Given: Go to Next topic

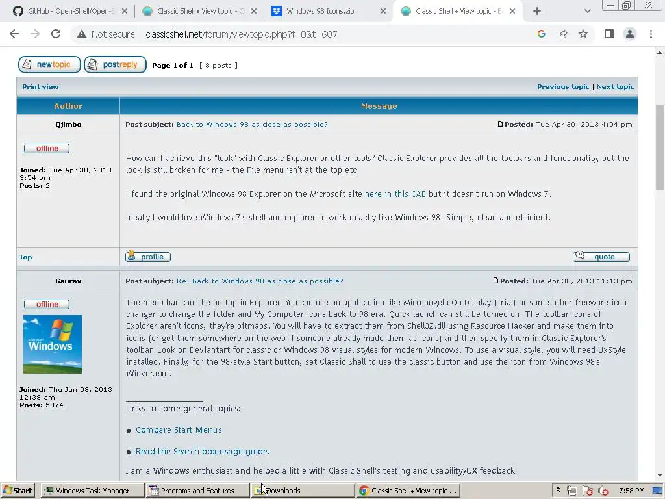Looking at the screenshot, I should [615, 86].
